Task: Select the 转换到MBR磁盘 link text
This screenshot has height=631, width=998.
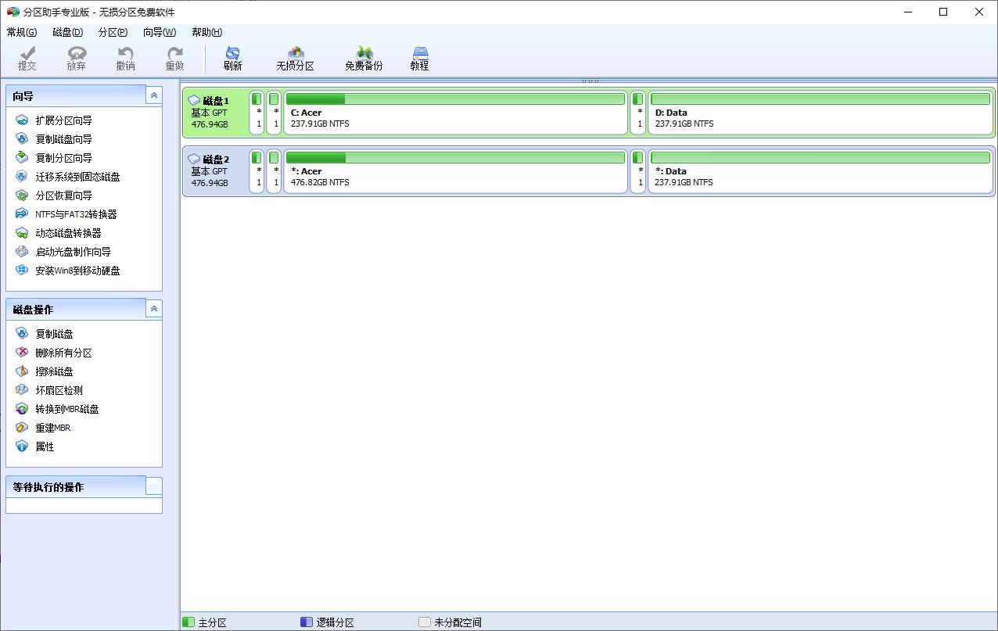Action: 67,409
